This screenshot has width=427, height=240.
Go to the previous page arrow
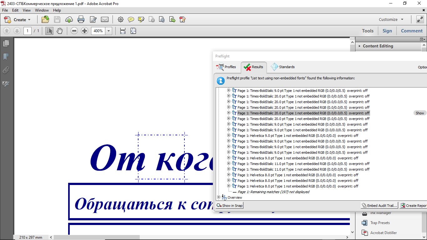pos(7,31)
